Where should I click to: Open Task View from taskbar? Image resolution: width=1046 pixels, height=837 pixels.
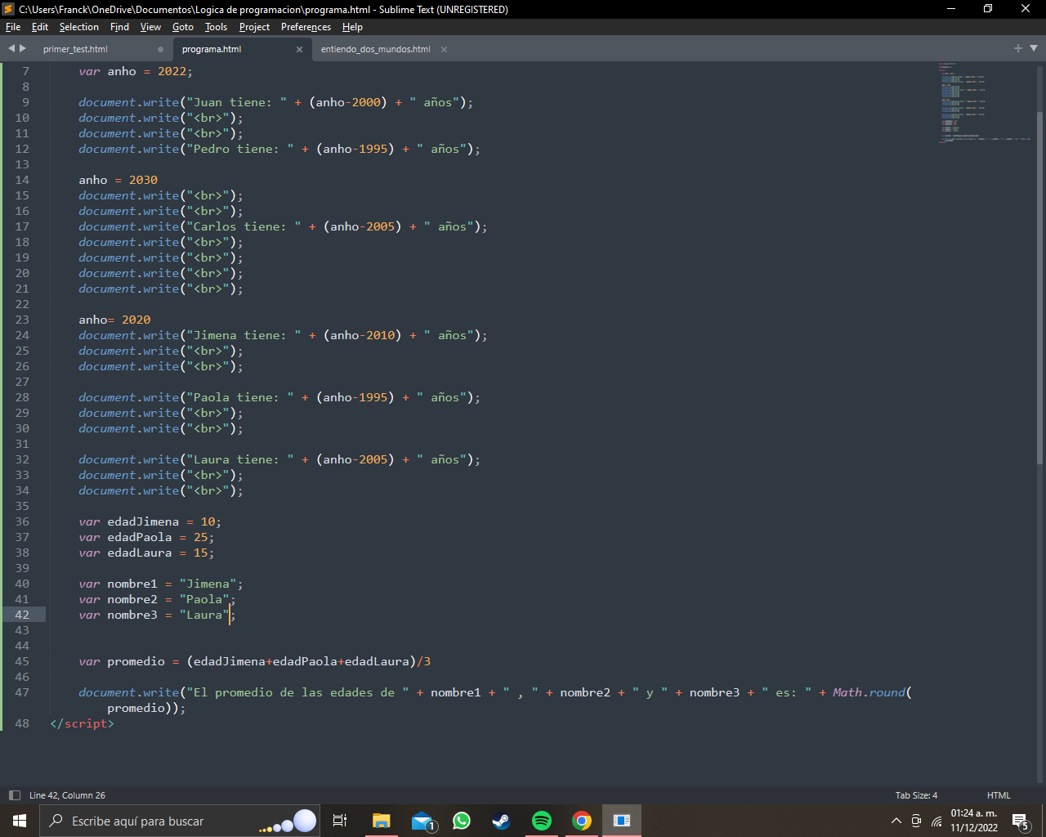[340, 821]
